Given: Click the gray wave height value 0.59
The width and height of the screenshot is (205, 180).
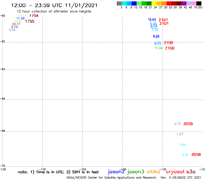Looking at the screenshot, I should [x=12, y=30].
